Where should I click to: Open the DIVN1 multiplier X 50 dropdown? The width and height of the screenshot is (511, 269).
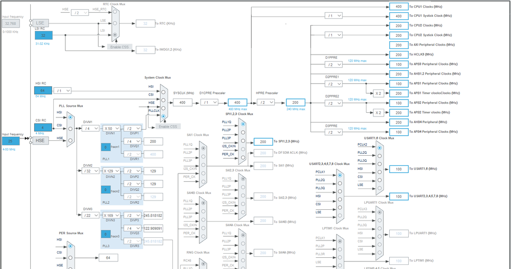pyautogui.click(x=112, y=129)
